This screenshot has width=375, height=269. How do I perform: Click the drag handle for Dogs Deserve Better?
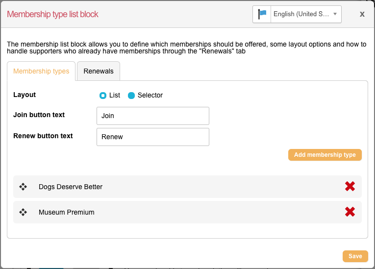tap(23, 187)
